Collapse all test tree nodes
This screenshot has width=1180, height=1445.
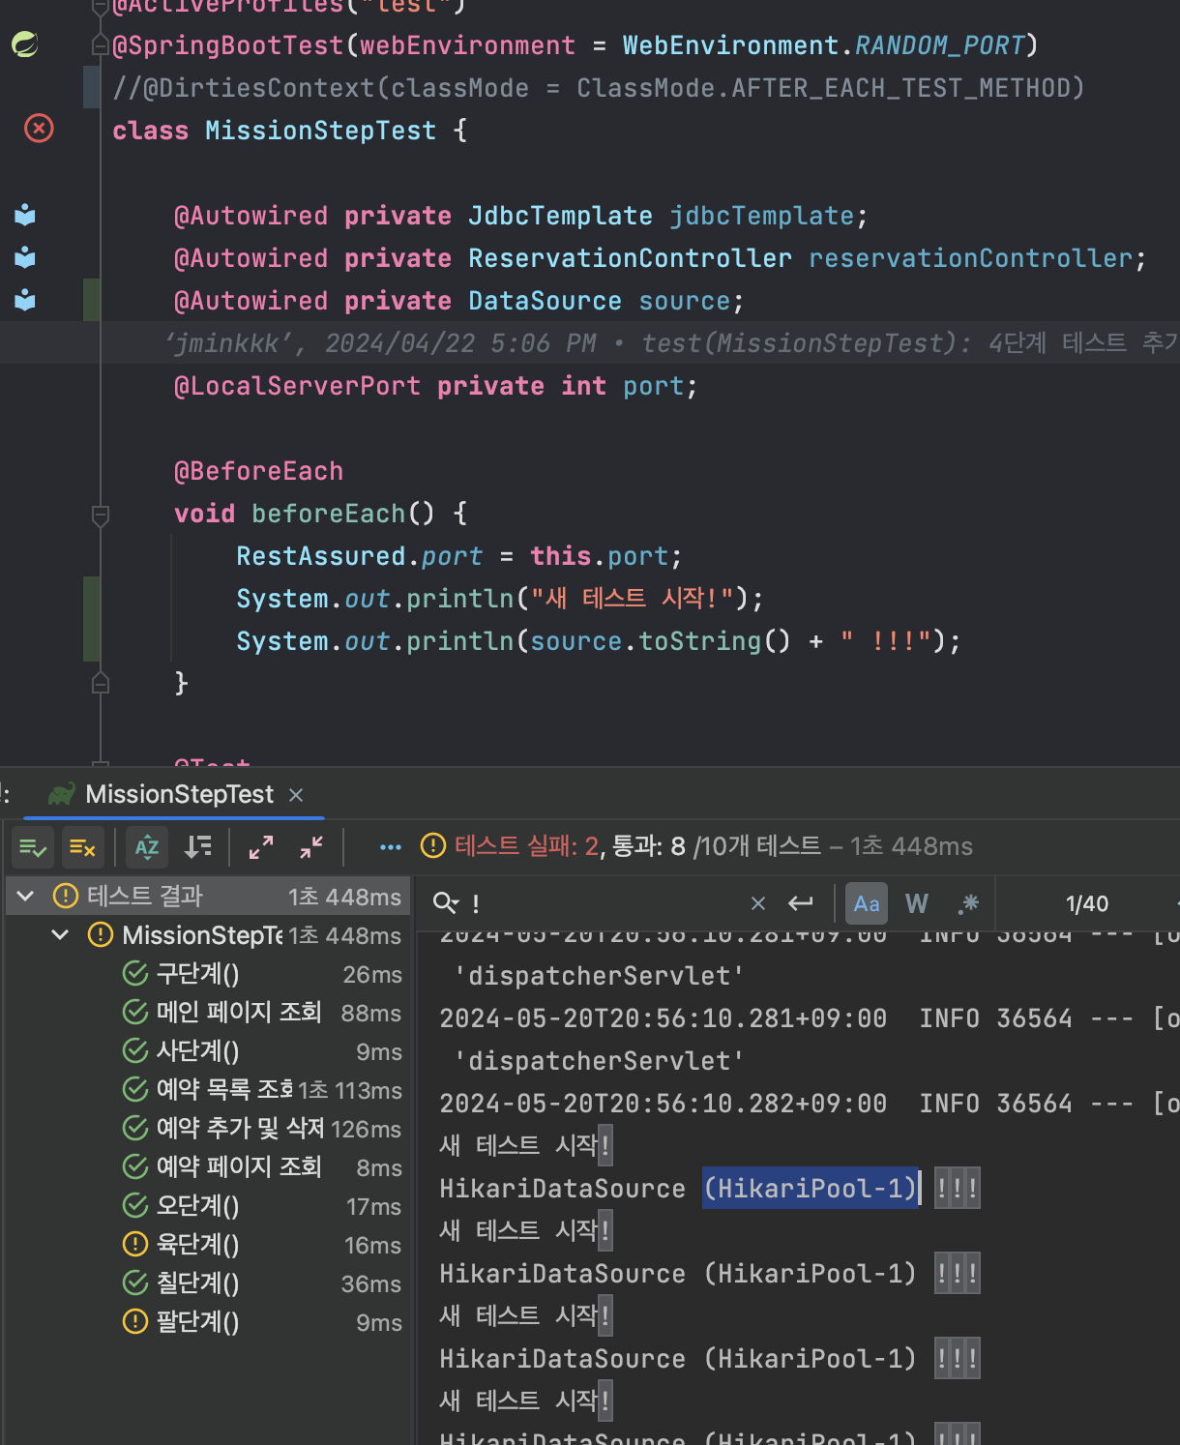(x=311, y=847)
